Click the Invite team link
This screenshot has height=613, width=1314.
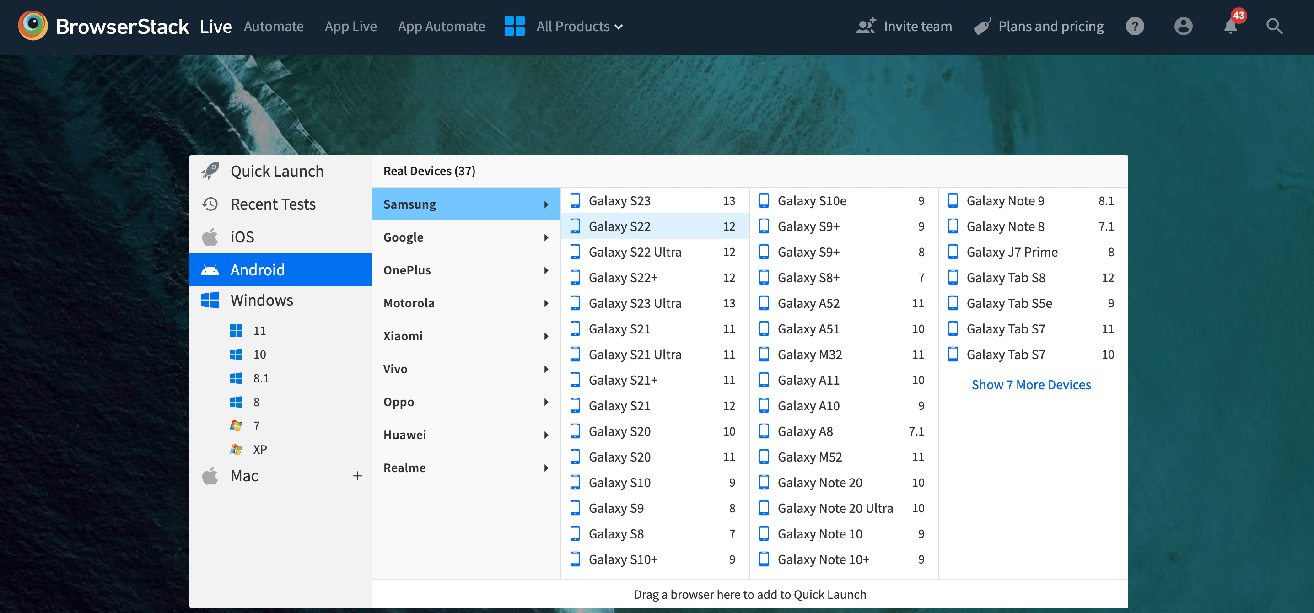918,26
